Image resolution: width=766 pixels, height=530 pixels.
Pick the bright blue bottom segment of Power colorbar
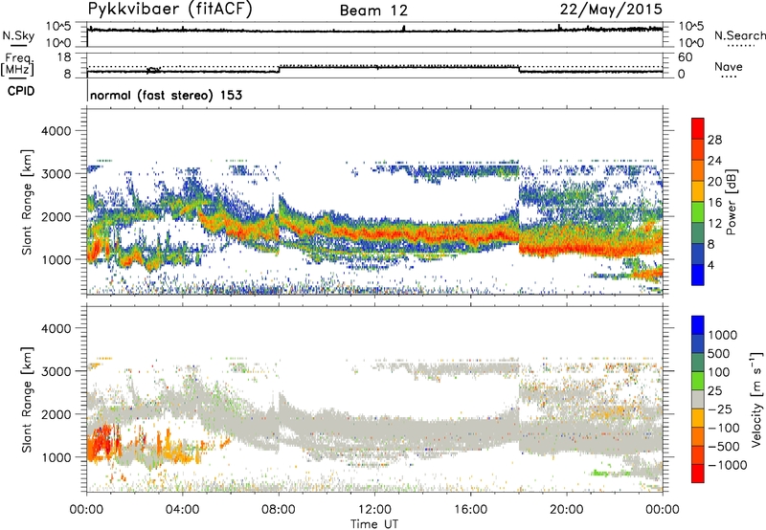pyautogui.click(x=698, y=275)
